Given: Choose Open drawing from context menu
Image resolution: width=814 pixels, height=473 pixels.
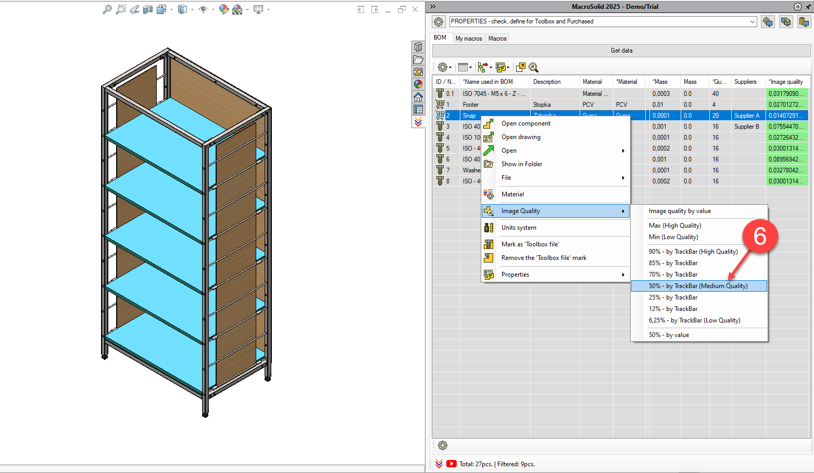Looking at the screenshot, I should tap(556, 137).
